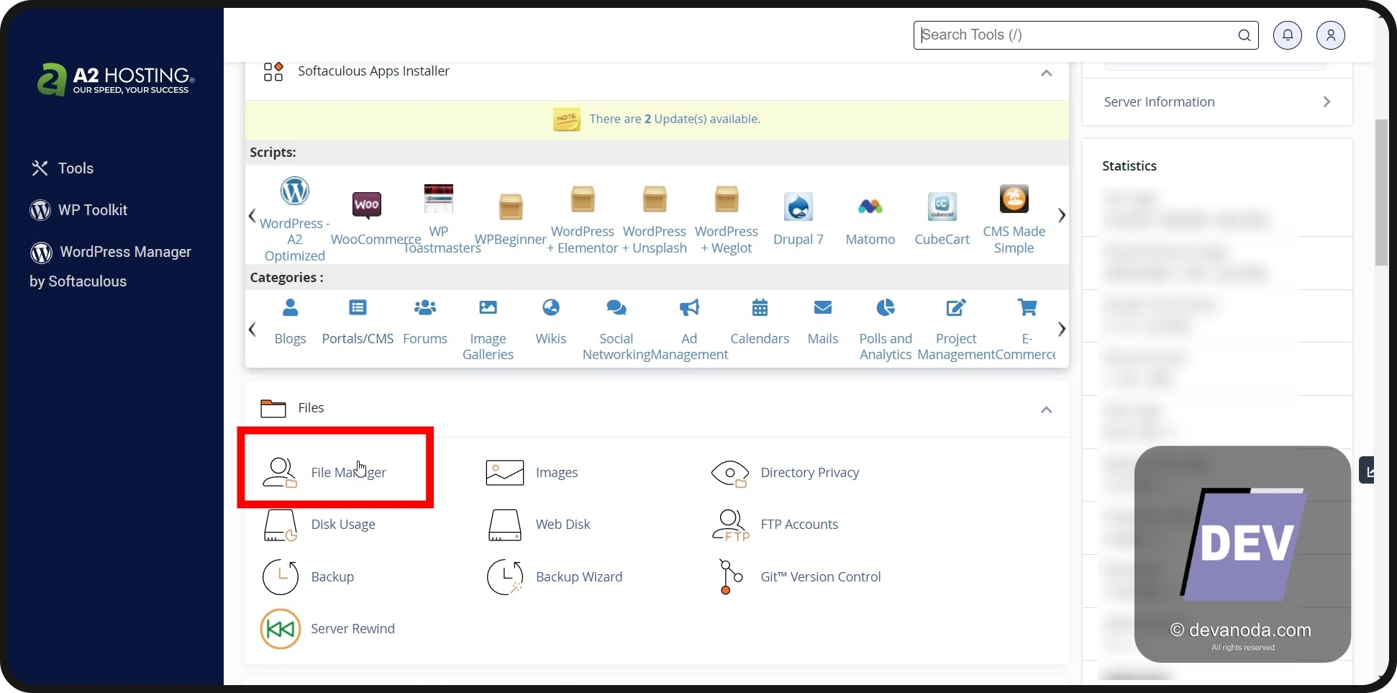Browse the Social Networking category
The height and width of the screenshot is (693, 1397).
pyautogui.click(x=616, y=308)
